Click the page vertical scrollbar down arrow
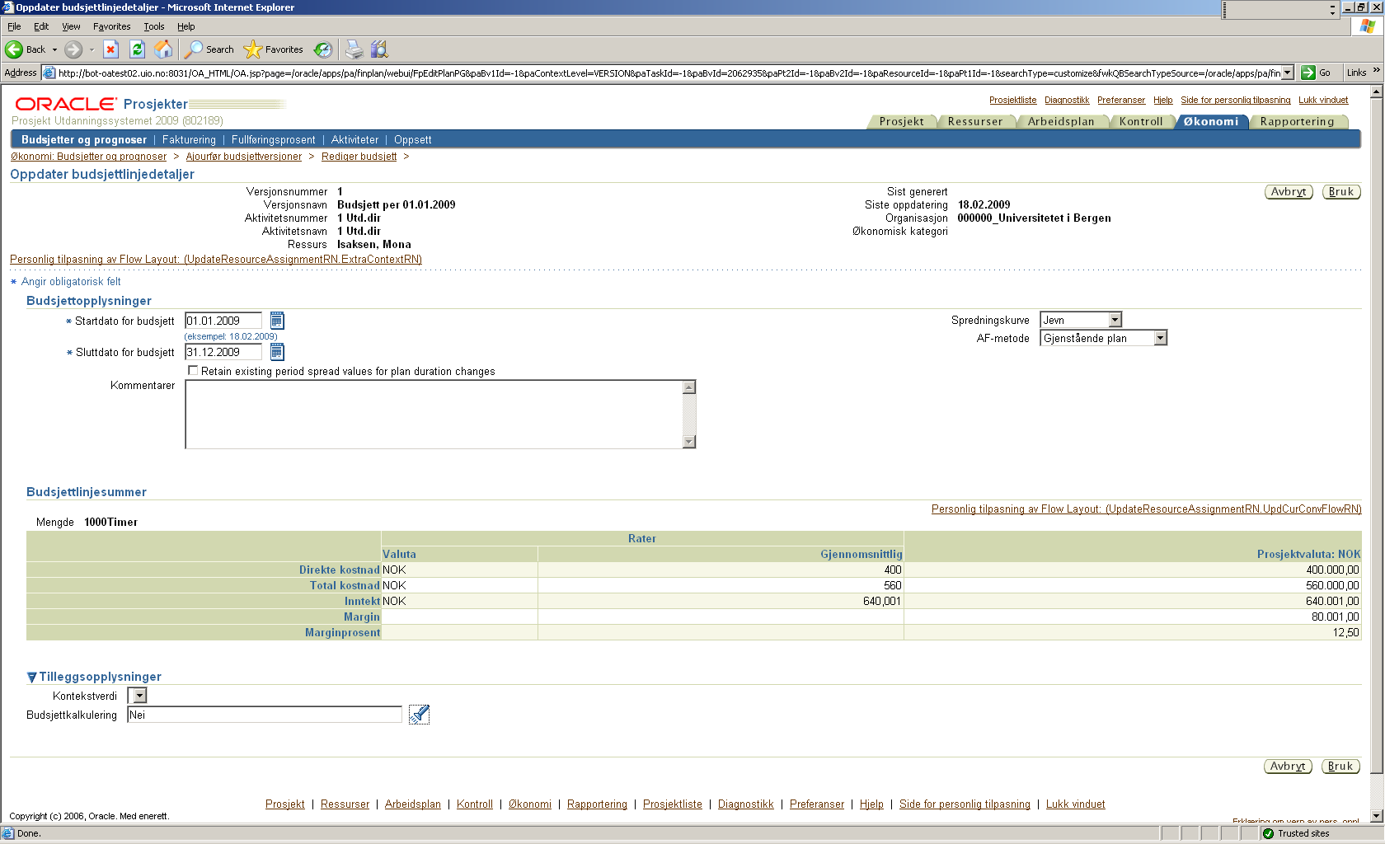Screen dimensions: 1385x844 click(x=1376, y=816)
